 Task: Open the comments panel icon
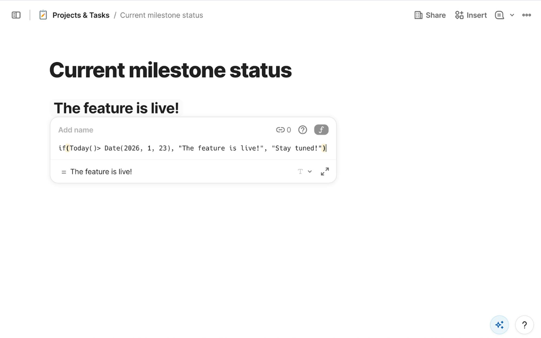coord(499,15)
